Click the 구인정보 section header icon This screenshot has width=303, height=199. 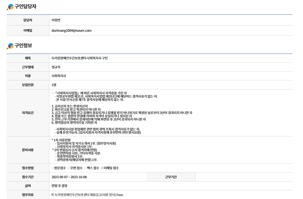click(10, 46)
